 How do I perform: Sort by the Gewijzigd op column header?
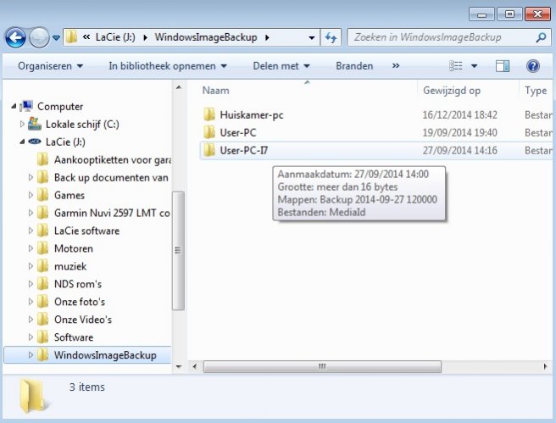click(x=452, y=91)
